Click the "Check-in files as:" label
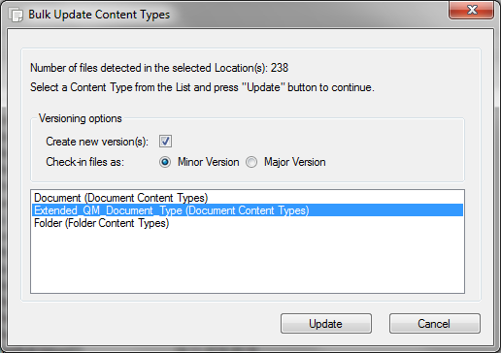Image resolution: width=501 pixels, height=353 pixels. pyautogui.click(x=84, y=162)
